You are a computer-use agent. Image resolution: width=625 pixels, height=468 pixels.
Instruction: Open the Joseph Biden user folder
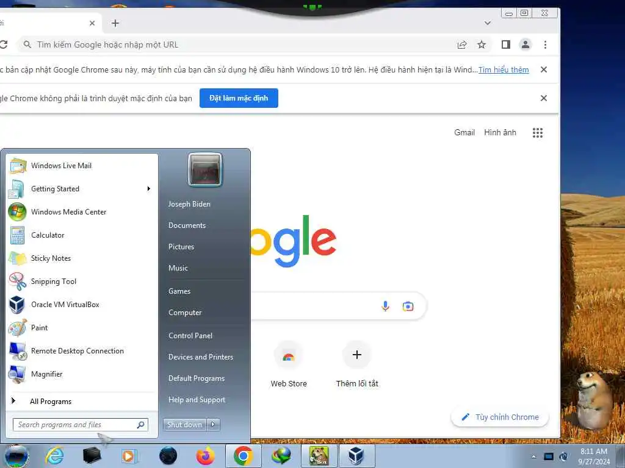(x=189, y=204)
